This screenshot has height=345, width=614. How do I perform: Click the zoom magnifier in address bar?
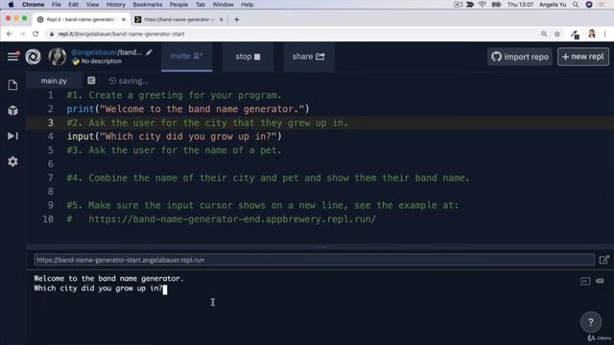544,34
